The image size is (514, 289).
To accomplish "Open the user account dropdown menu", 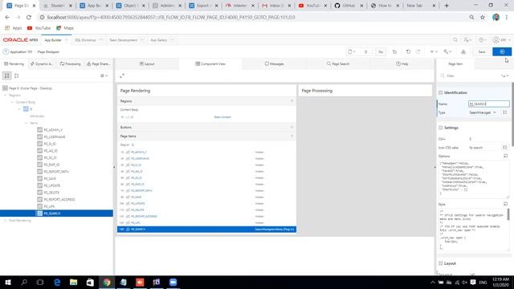I will 501,40.
